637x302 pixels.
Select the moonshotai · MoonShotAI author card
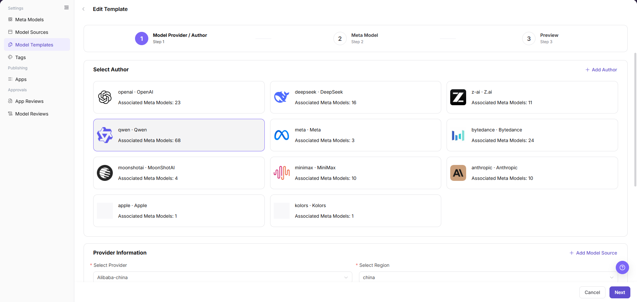click(x=179, y=173)
